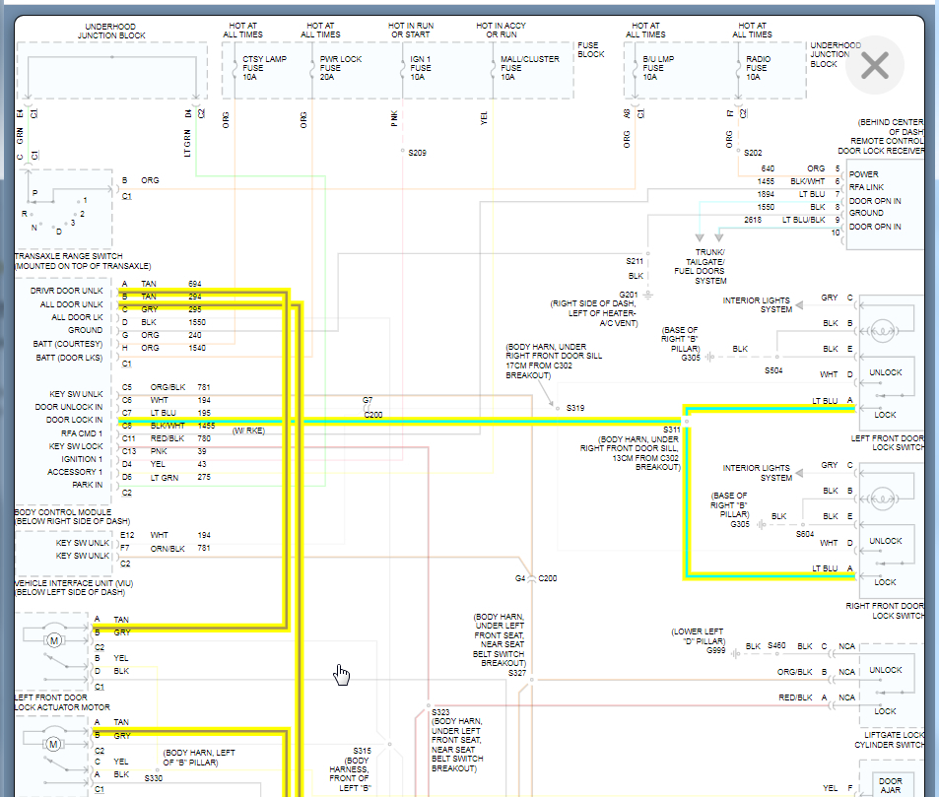Click the ORG/BLK 781 wire label at C5
This screenshot has width=939, height=797.
point(180,387)
